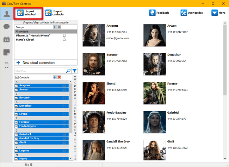Viewport: 229px width, 167px height.
Task: Open the device phone icon in sidebar
Action: [7, 65]
